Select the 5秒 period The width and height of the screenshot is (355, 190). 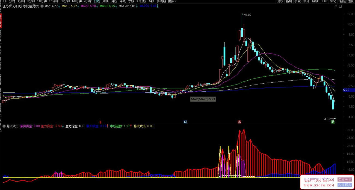(x=152, y=1)
